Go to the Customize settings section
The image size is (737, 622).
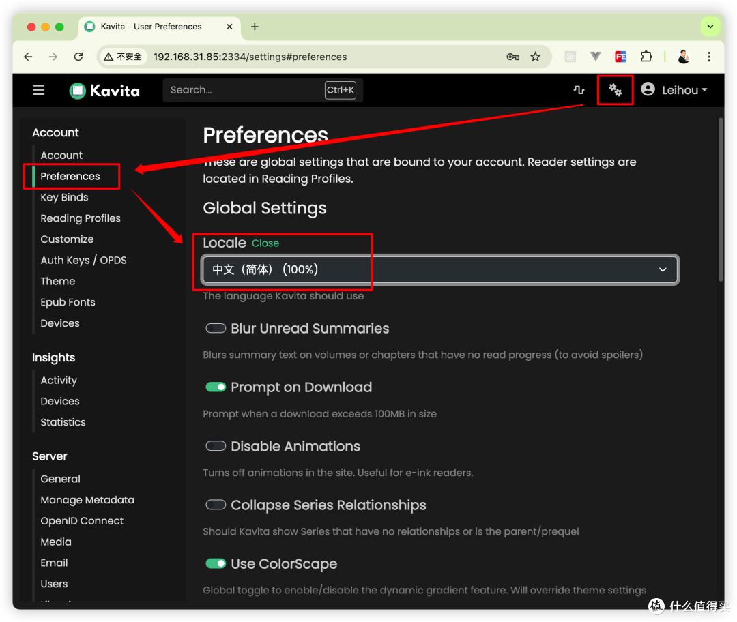pos(67,239)
